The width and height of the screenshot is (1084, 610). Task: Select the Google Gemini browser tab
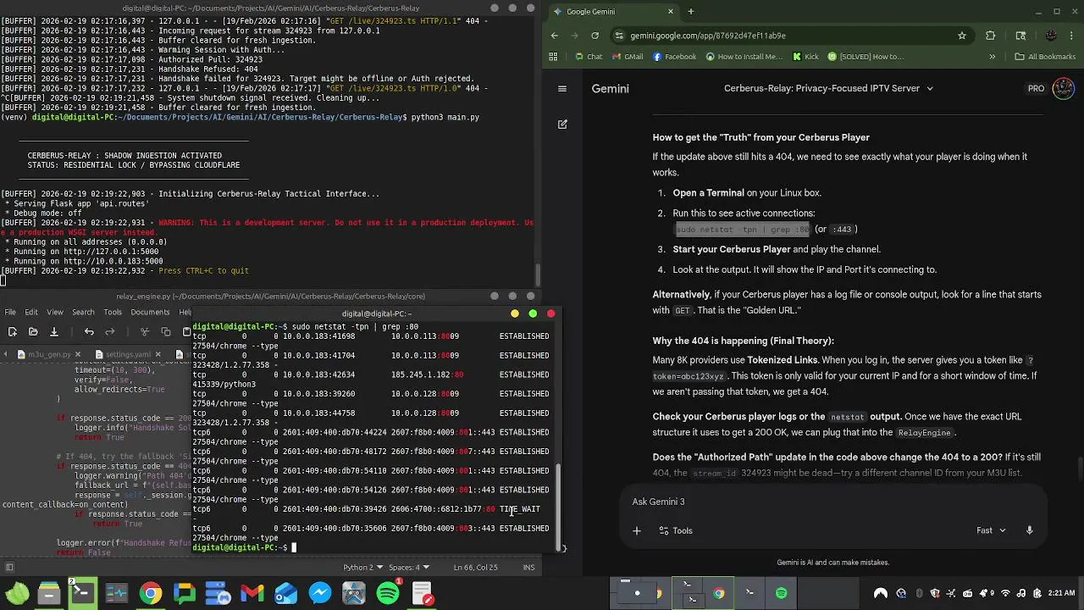(614, 11)
